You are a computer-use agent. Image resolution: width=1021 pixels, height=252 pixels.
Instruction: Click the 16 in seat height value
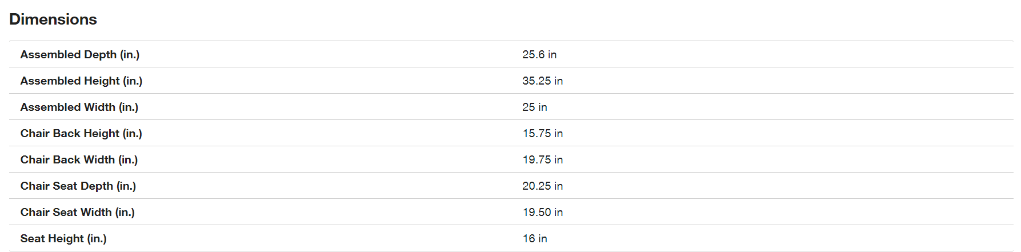[x=535, y=238]
